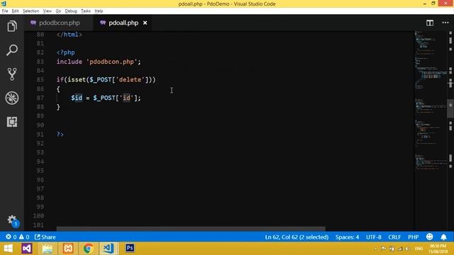
Task: Open the Go menu
Action: [58, 11]
